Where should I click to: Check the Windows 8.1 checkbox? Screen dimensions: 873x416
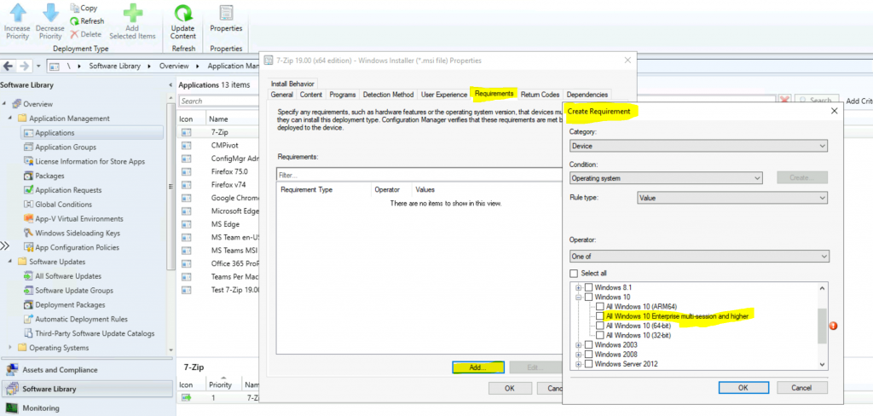588,288
